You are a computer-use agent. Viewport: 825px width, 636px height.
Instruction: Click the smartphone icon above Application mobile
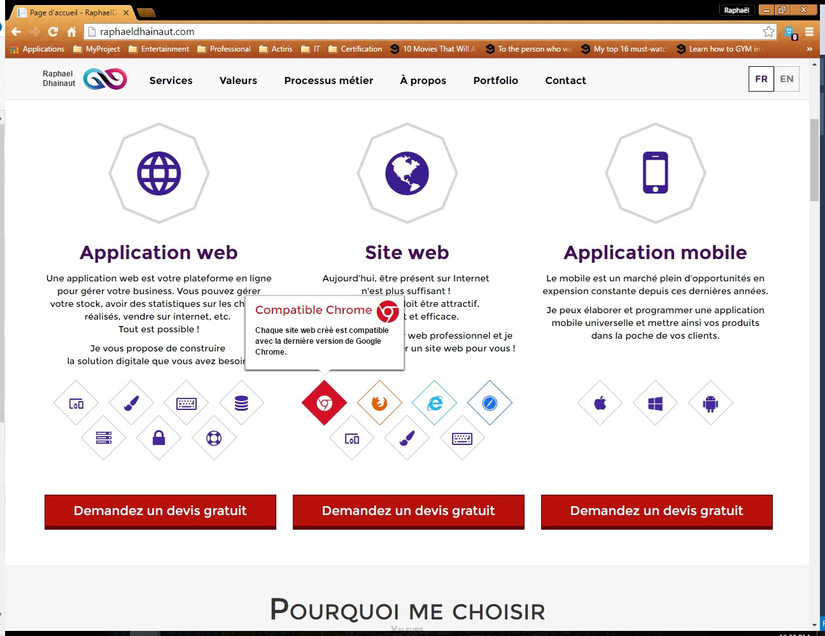point(656,173)
